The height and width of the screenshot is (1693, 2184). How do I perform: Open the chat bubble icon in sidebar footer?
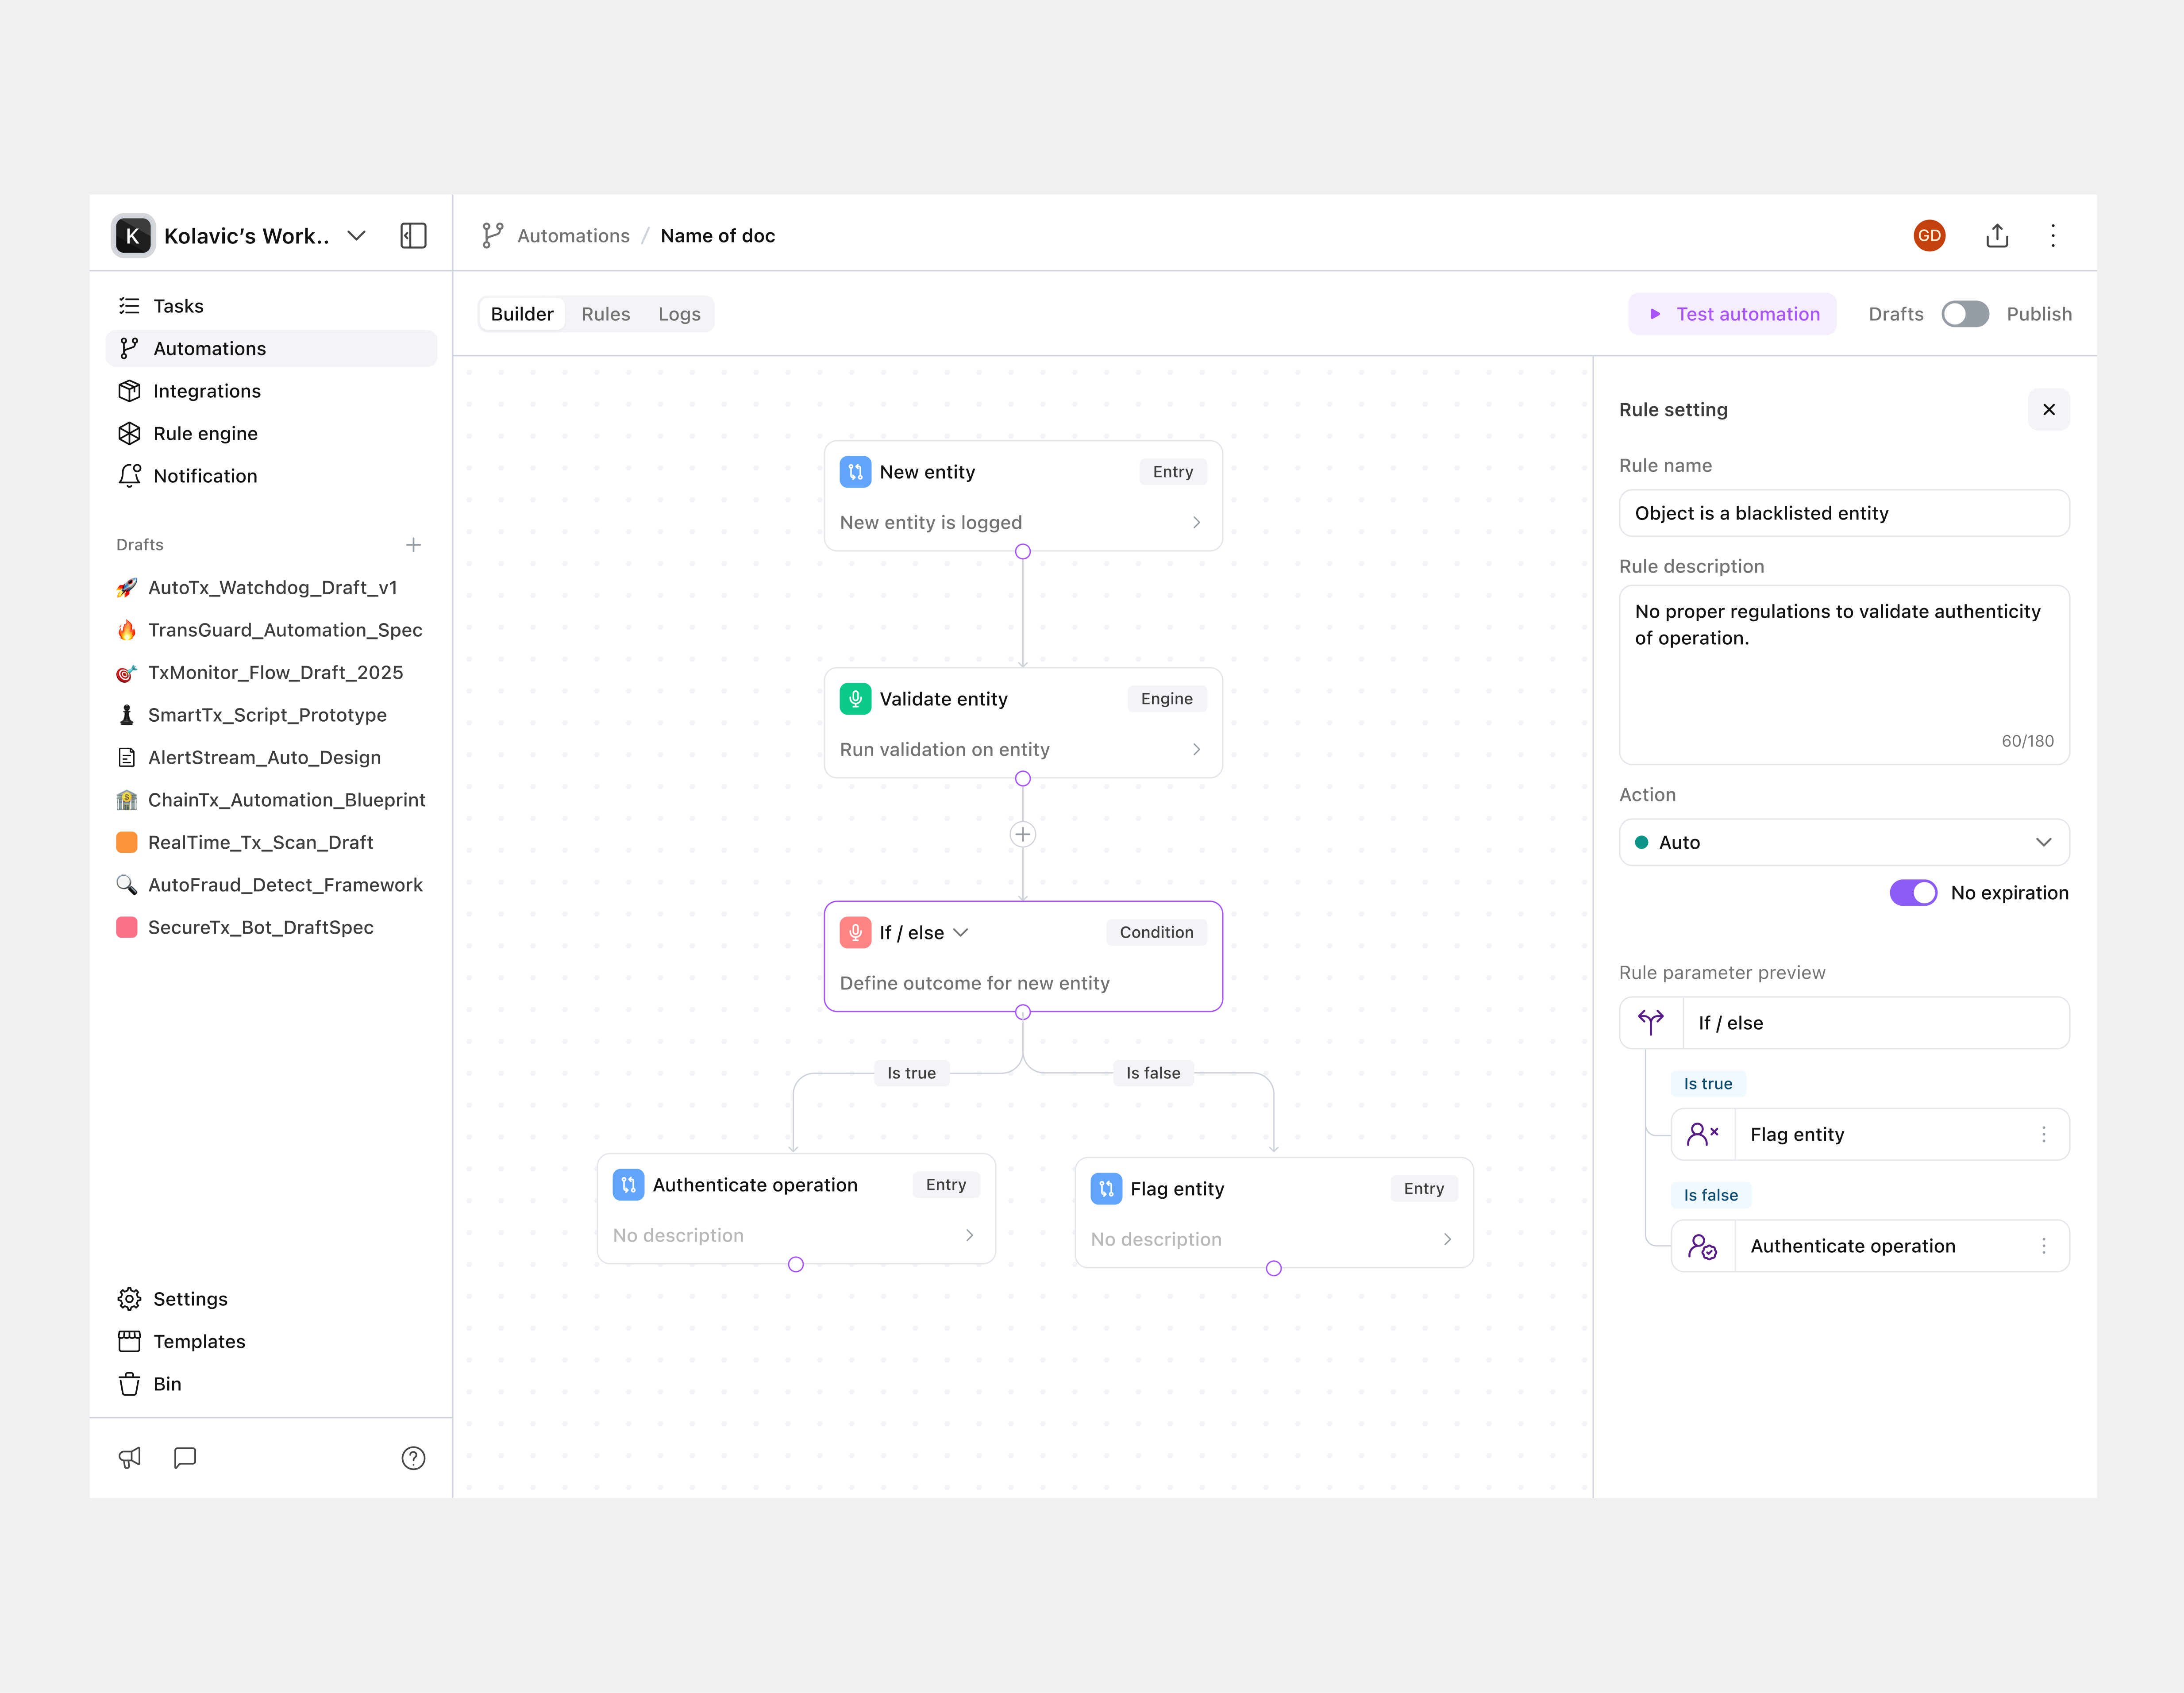click(x=185, y=1458)
